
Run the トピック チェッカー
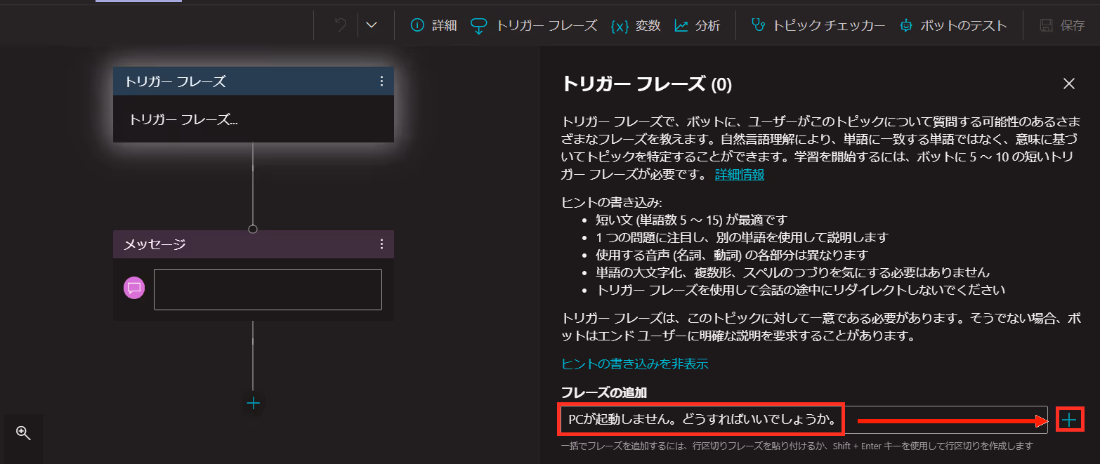(818, 26)
